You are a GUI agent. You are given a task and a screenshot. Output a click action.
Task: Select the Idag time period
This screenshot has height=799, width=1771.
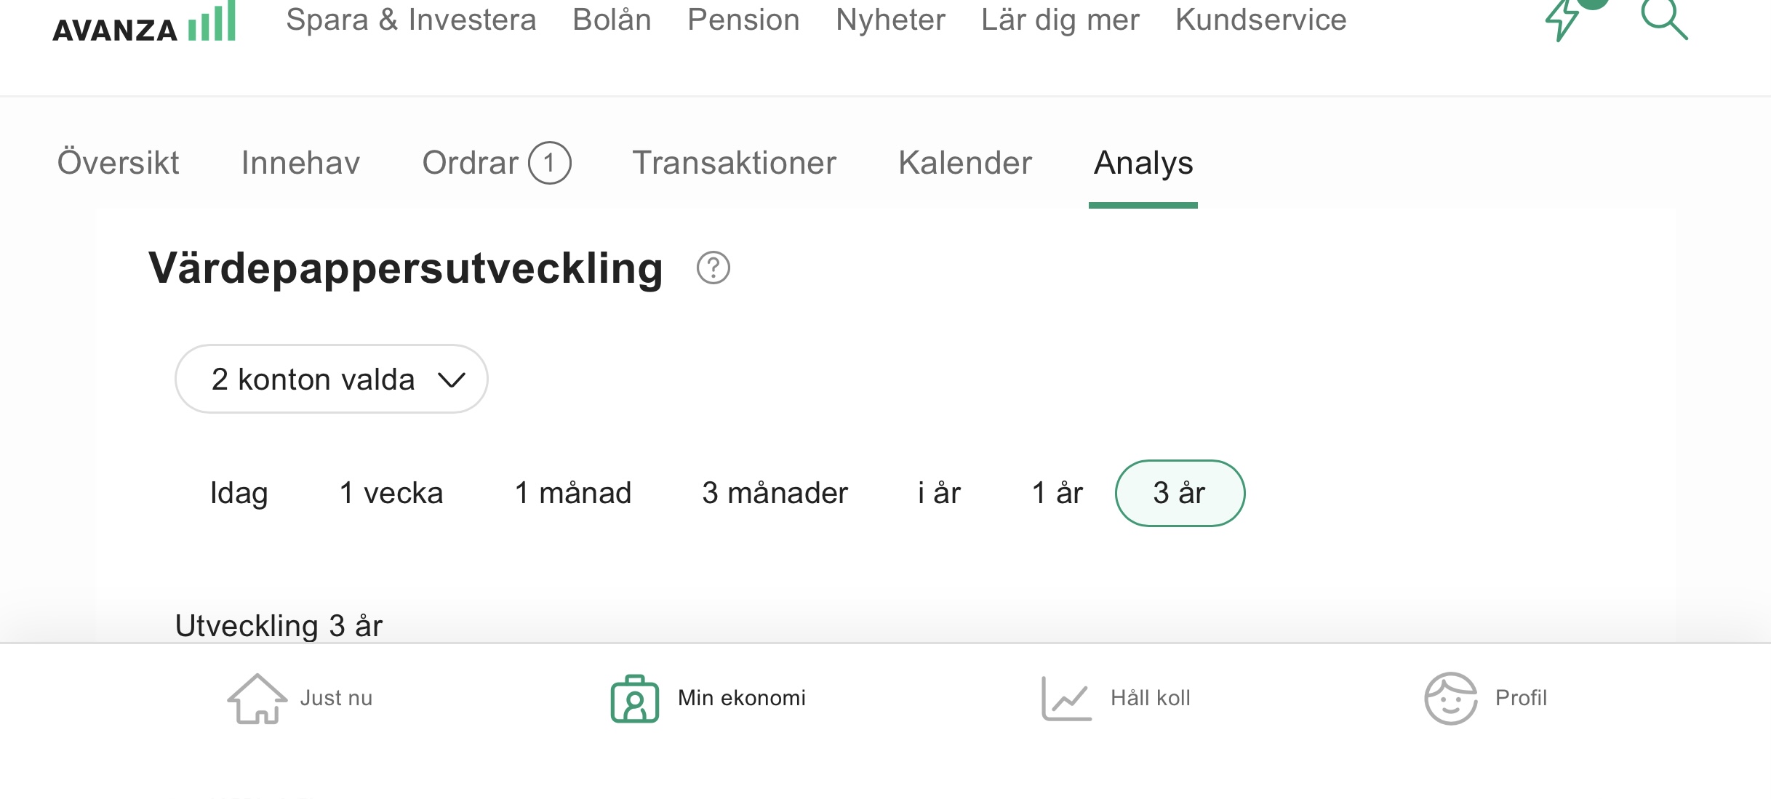tap(239, 493)
